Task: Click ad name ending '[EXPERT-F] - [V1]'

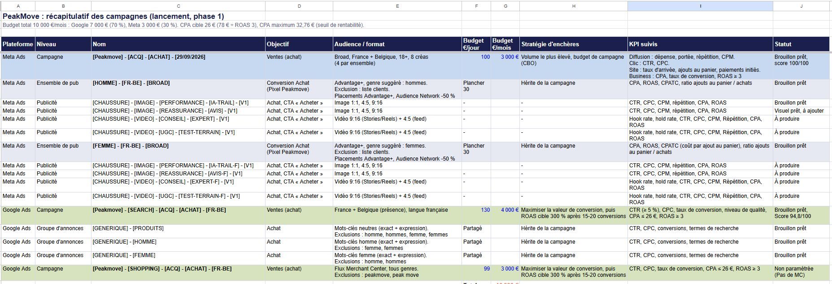Action: (x=163, y=182)
